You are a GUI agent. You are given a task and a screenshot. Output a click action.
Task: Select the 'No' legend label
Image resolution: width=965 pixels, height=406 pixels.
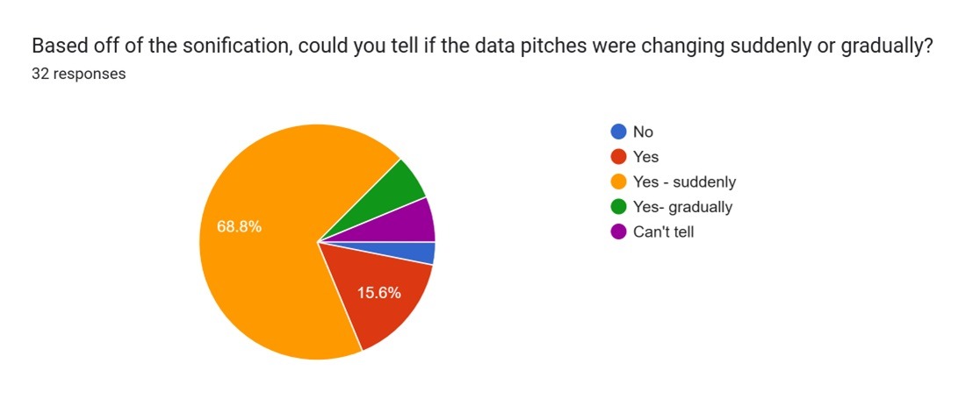[643, 132]
